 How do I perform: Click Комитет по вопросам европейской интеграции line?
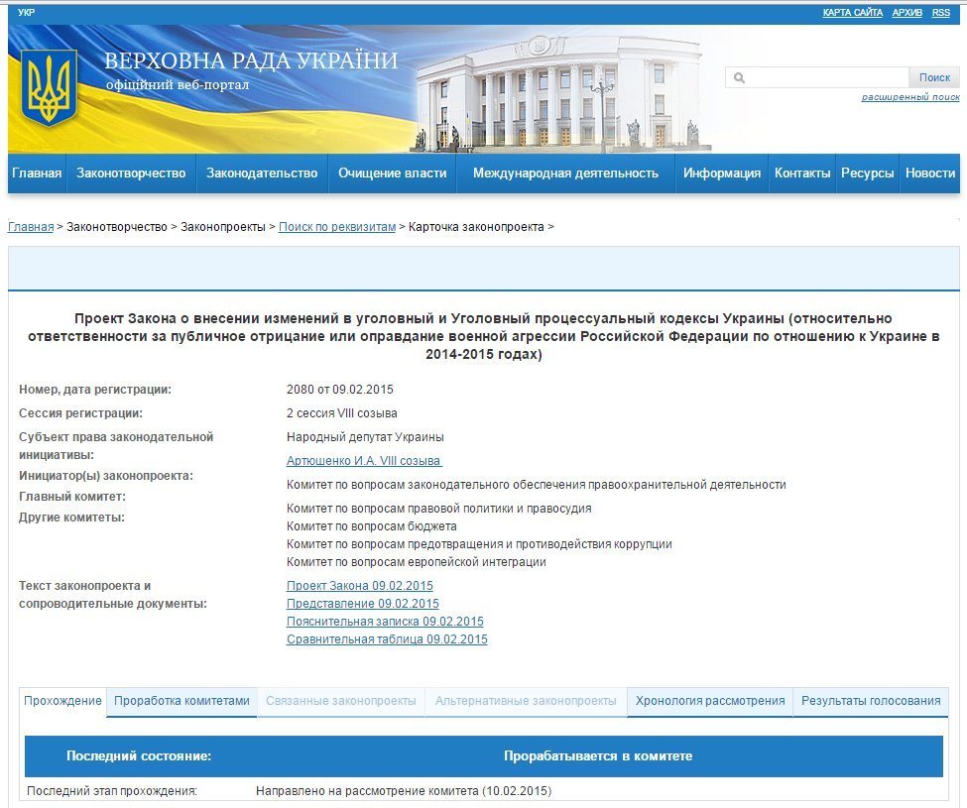[417, 562]
